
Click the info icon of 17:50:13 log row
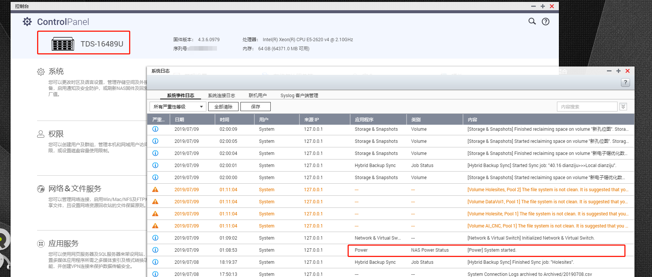[x=155, y=274]
